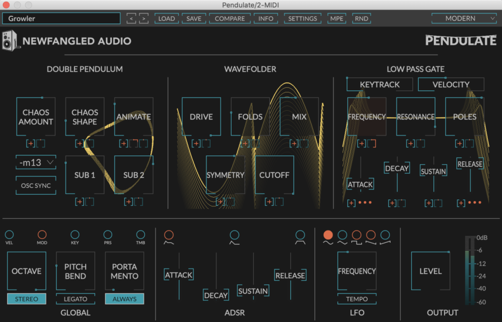Image resolution: width=502 pixels, height=322 pixels.
Task: Open the LOAD preset menu
Action: click(167, 19)
